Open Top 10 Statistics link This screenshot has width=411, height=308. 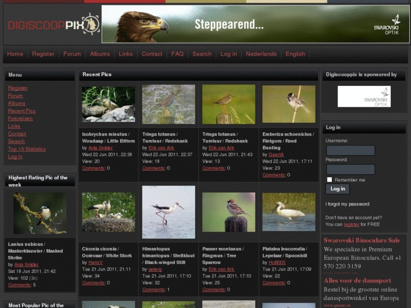27,149
